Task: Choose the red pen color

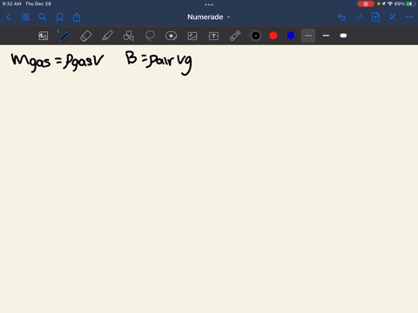Action: pos(273,36)
